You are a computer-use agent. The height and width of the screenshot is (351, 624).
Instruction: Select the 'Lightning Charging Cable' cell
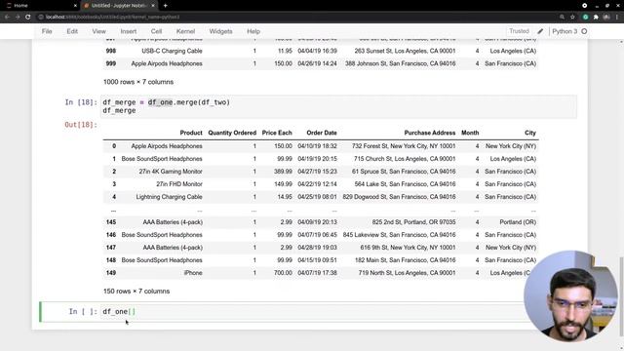(169, 197)
